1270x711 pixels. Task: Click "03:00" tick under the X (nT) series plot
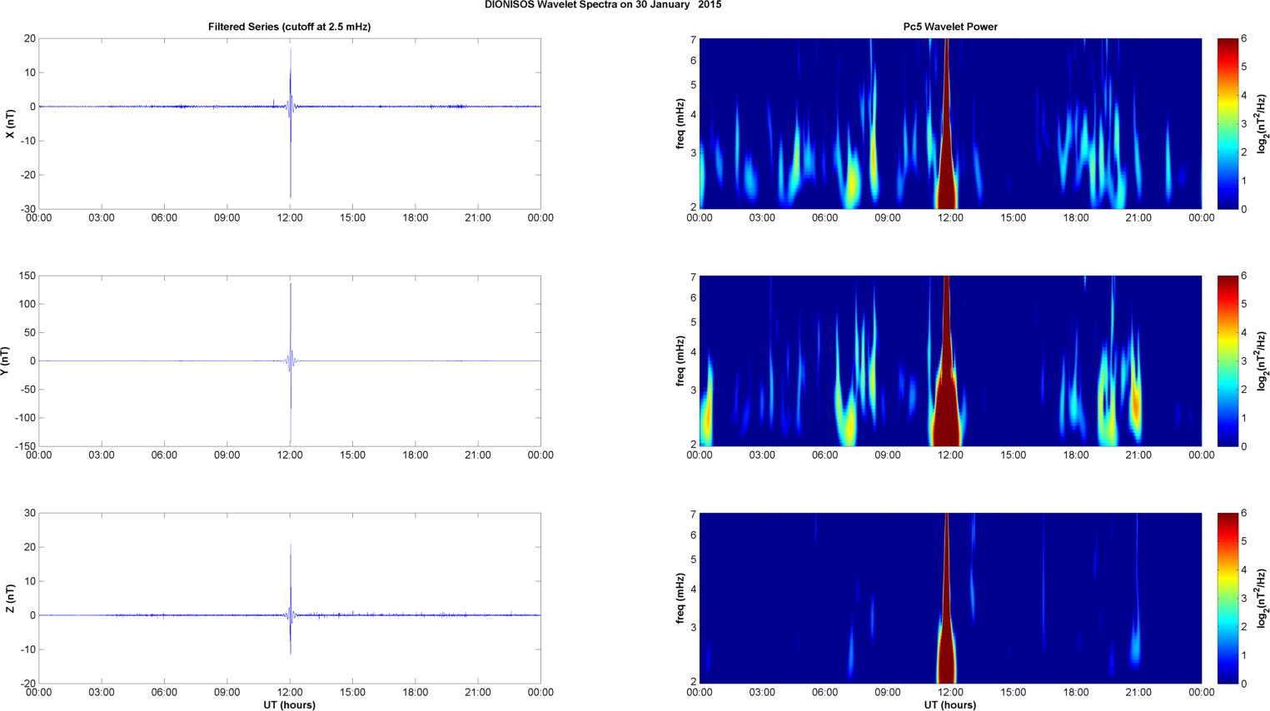(102, 217)
